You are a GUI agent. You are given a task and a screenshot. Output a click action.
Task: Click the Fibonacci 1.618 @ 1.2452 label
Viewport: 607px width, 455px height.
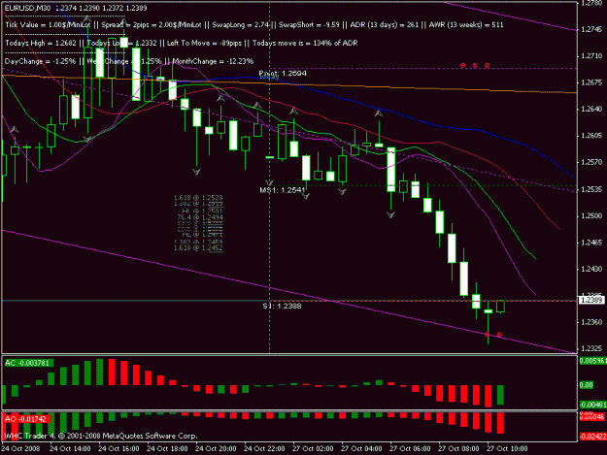point(198,247)
